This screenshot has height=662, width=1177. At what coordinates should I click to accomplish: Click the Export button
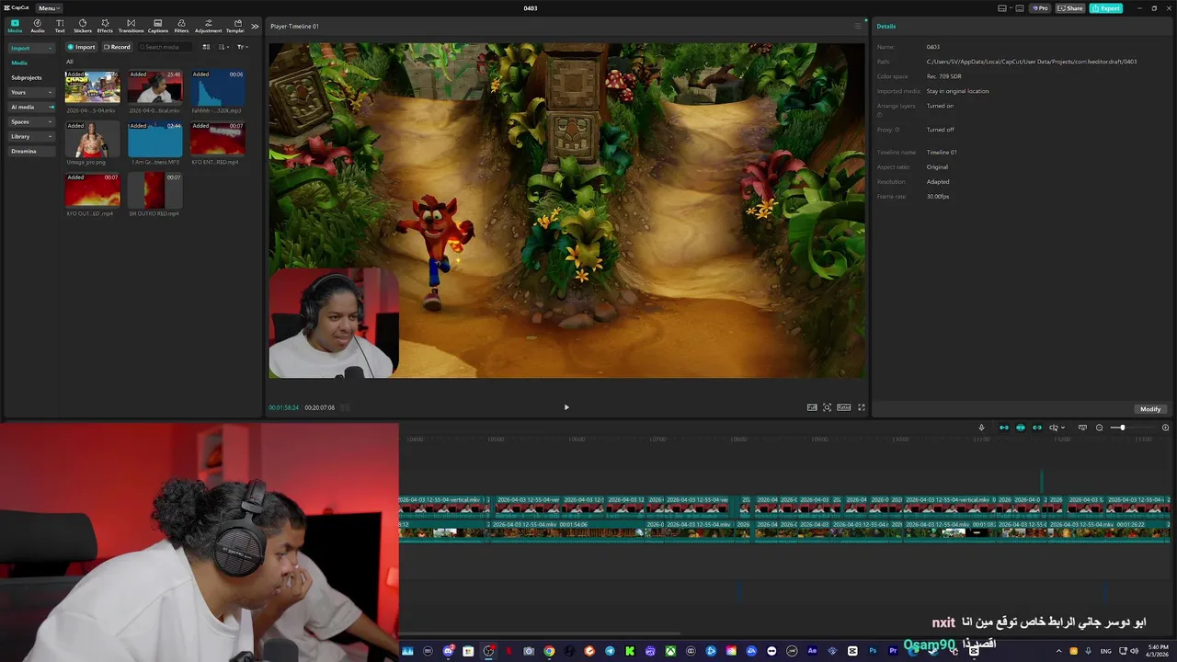coord(1105,8)
